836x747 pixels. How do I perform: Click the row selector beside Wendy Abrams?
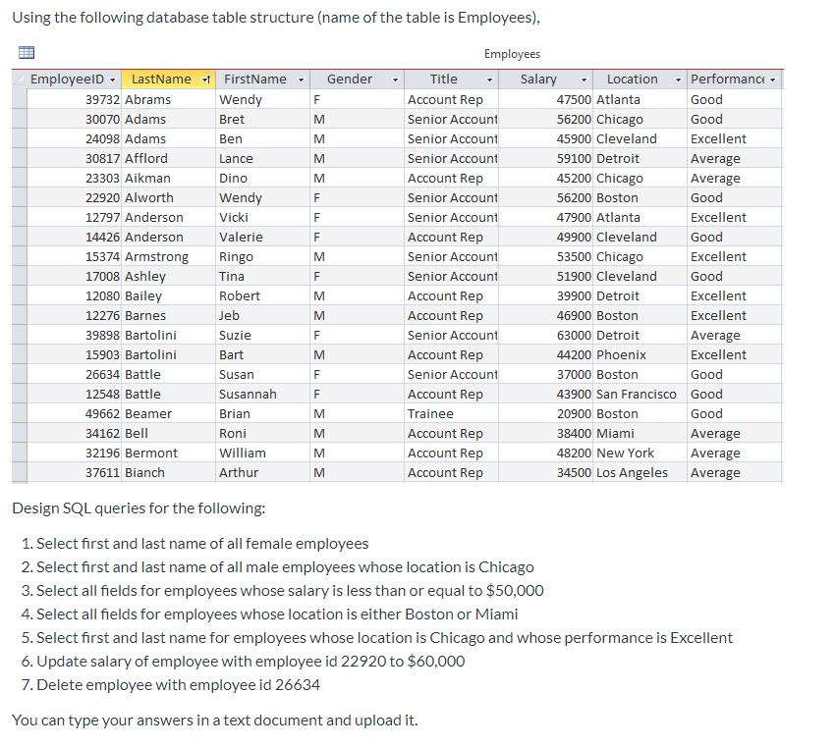[18, 99]
